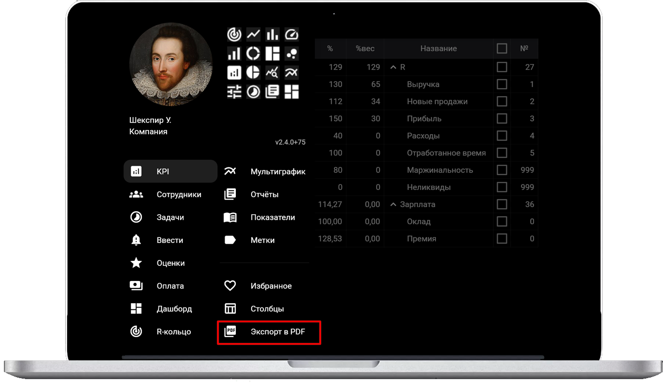Click the 114,27 value in the Зарплата row
The width and height of the screenshot is (663, 385).
(330, 205)
